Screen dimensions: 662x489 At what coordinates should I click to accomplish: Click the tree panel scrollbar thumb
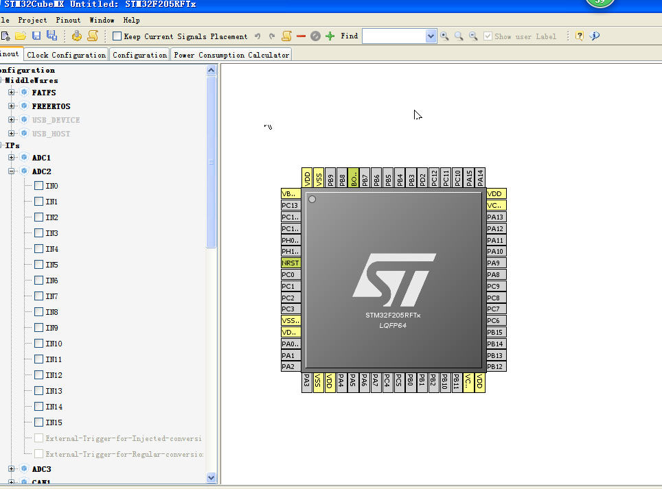tap(211, 162)
